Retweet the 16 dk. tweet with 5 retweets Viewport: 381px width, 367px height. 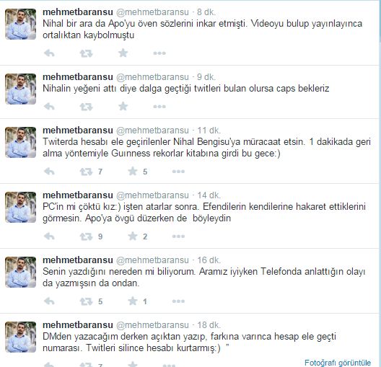[87, 301]
